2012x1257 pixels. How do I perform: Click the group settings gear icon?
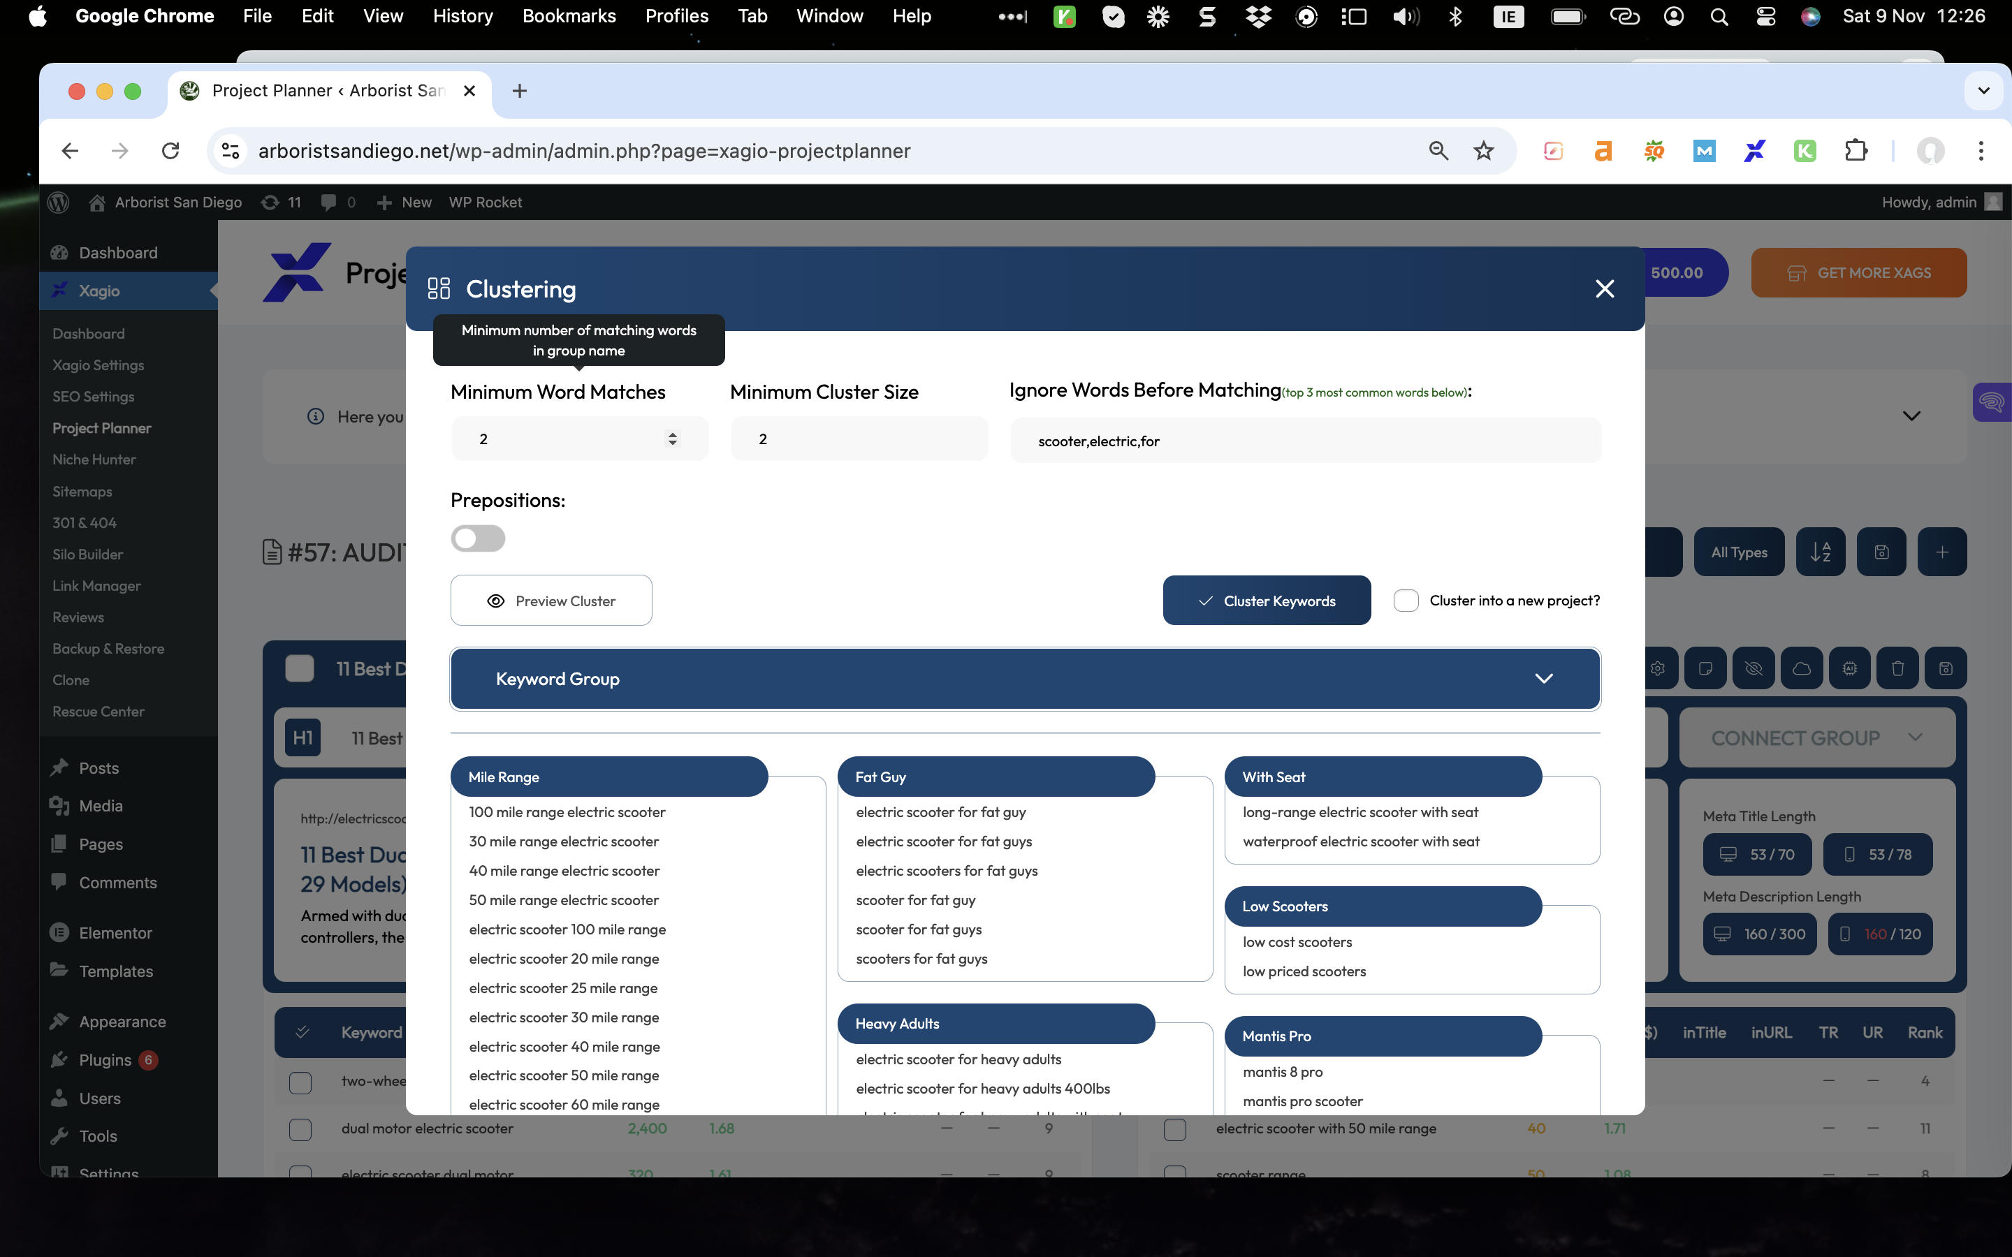point(1658,668)
